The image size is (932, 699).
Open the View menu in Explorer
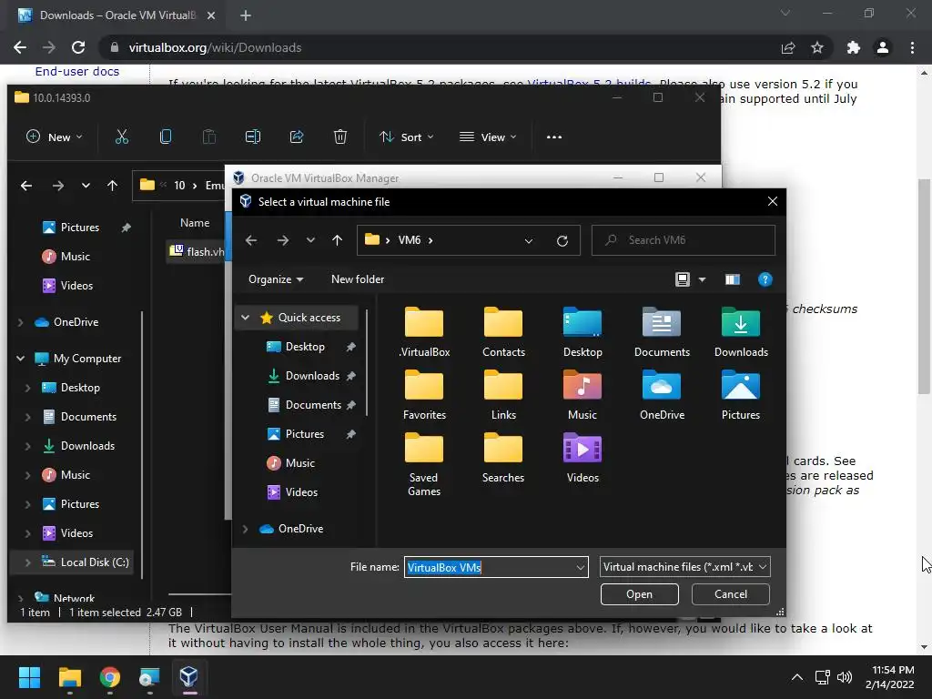click(x=488, y=137)
